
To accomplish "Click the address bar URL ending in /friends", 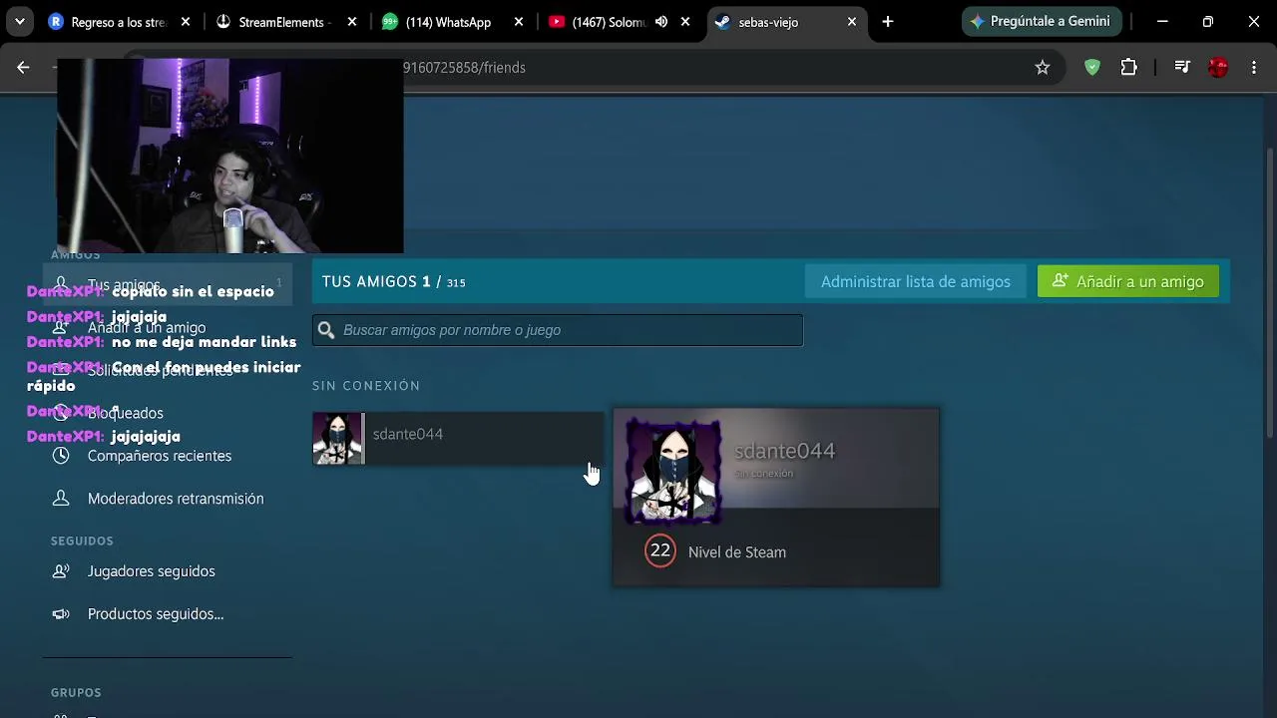I will coord(464,68).
